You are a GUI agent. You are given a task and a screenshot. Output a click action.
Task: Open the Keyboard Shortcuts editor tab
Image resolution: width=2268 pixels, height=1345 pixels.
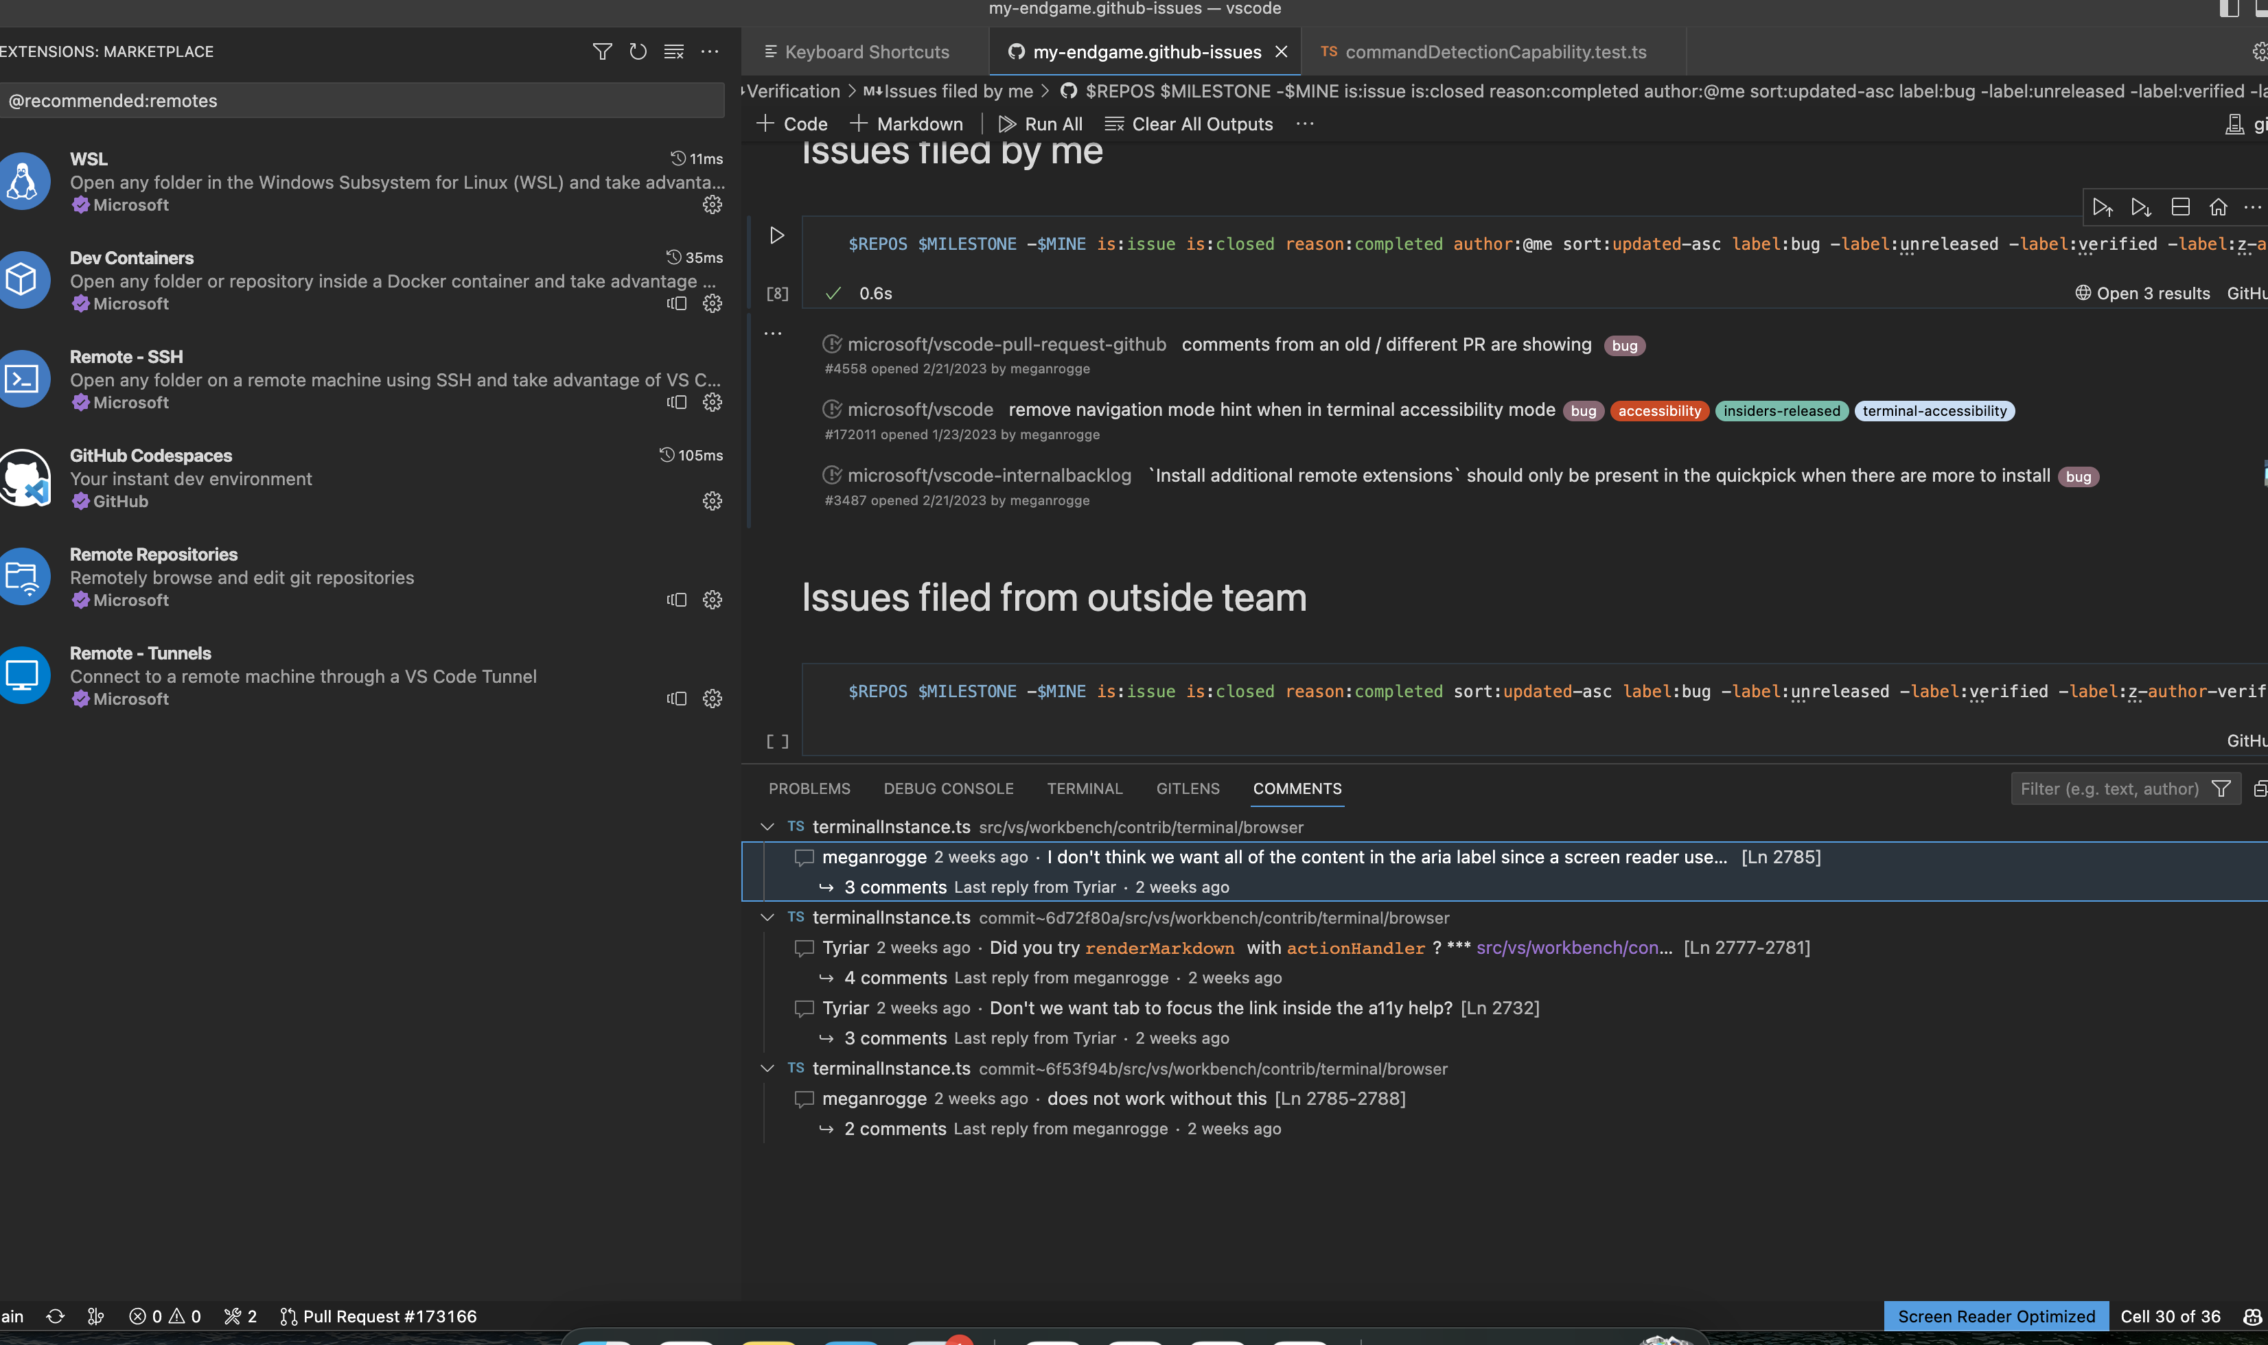point(865,51)
